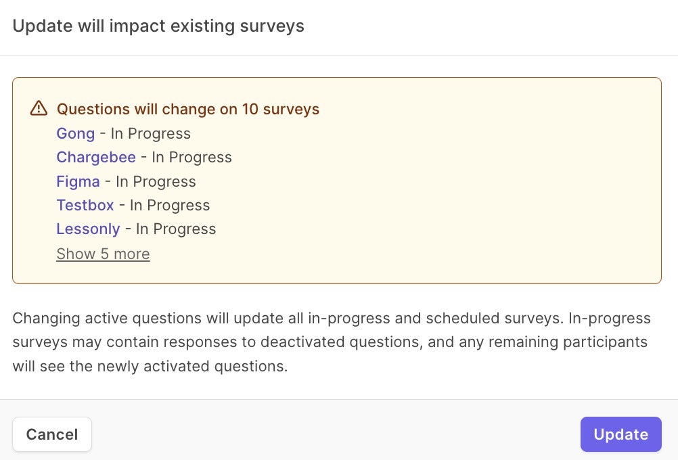The height and width of the screenshot is (460, 678).
Task: Open the Gong survey link
Action: [x=75, y=133]
